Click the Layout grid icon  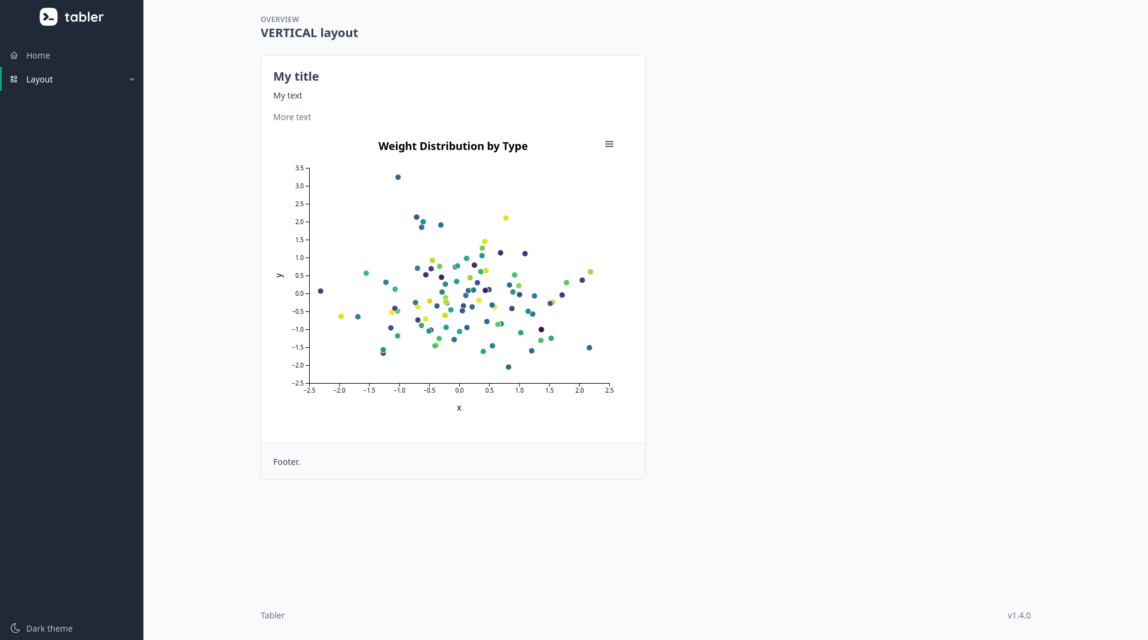point(14,79)
